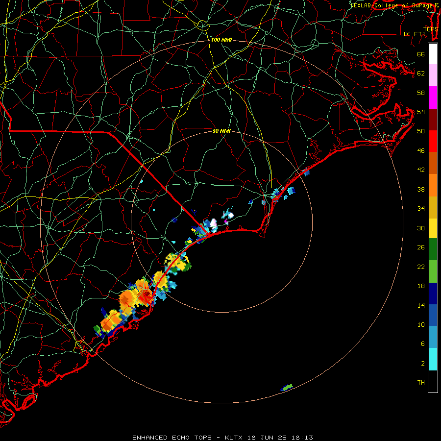Click the "50" legend value
The height and width of the screenshot is (441, 441).
421,131
